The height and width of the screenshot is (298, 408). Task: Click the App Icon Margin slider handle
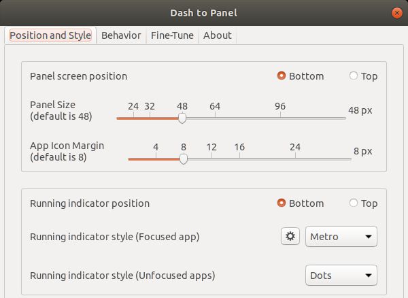184,159
